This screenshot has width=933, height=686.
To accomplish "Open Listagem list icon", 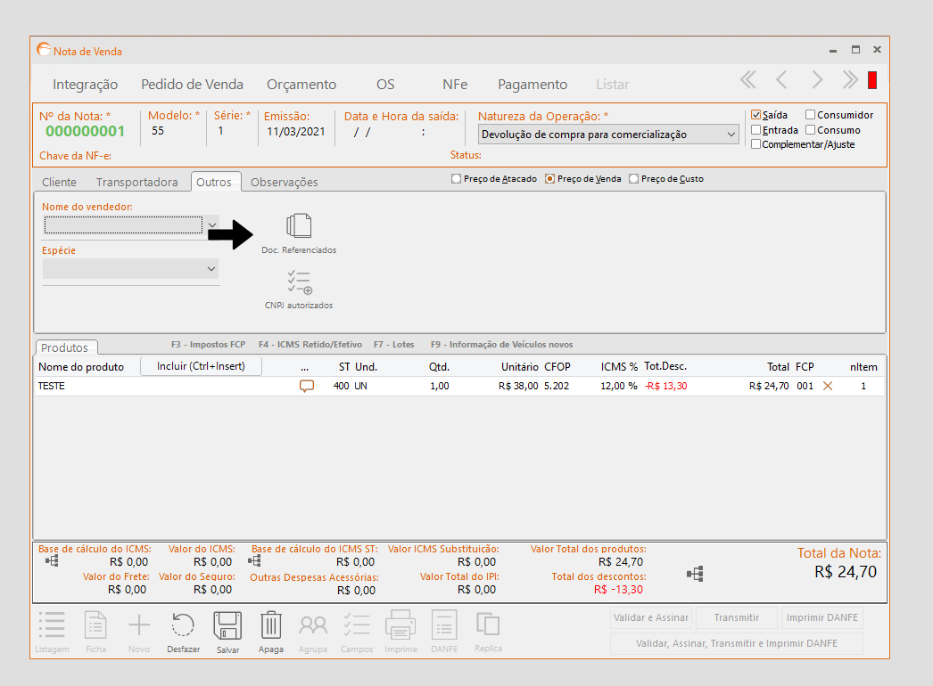I will tap(52, 625).
